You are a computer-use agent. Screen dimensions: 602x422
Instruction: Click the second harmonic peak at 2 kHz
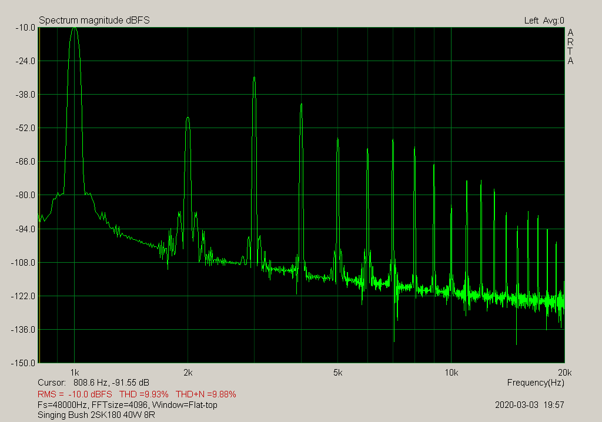pos(188,118)
